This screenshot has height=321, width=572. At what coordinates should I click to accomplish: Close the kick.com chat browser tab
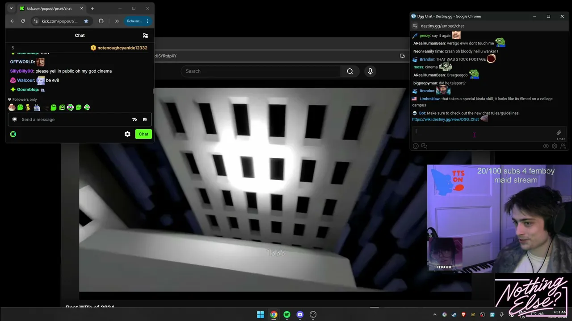coord(81,8)
